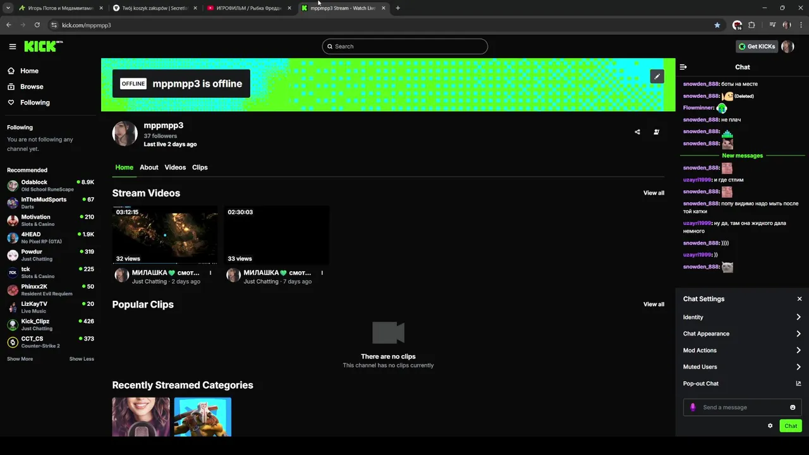Click the 37 followers text
The image size is (809, 455).
click(x=161, y=136)
